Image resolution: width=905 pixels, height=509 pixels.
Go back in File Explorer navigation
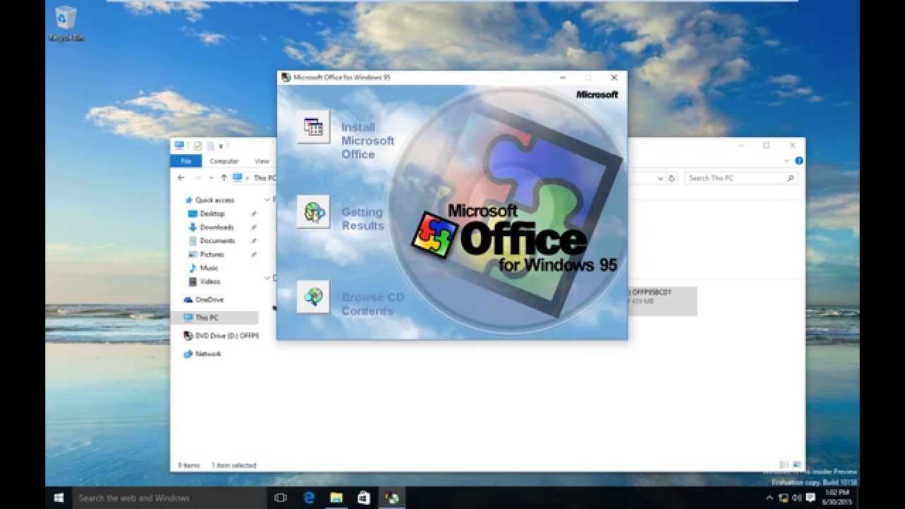181,178
